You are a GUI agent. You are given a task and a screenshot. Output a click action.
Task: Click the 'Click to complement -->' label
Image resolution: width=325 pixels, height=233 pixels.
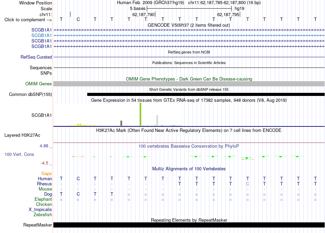click(28, 20)
